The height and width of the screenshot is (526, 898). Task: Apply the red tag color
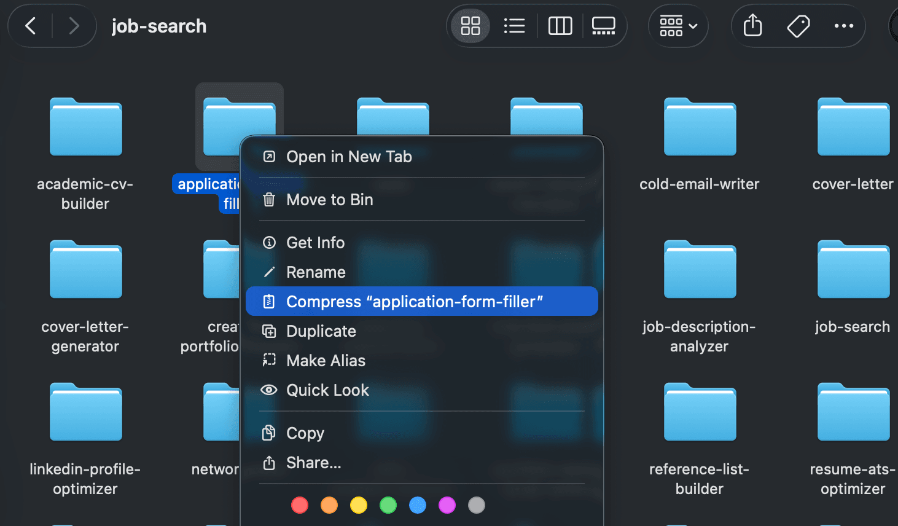(x=300, y=505)
